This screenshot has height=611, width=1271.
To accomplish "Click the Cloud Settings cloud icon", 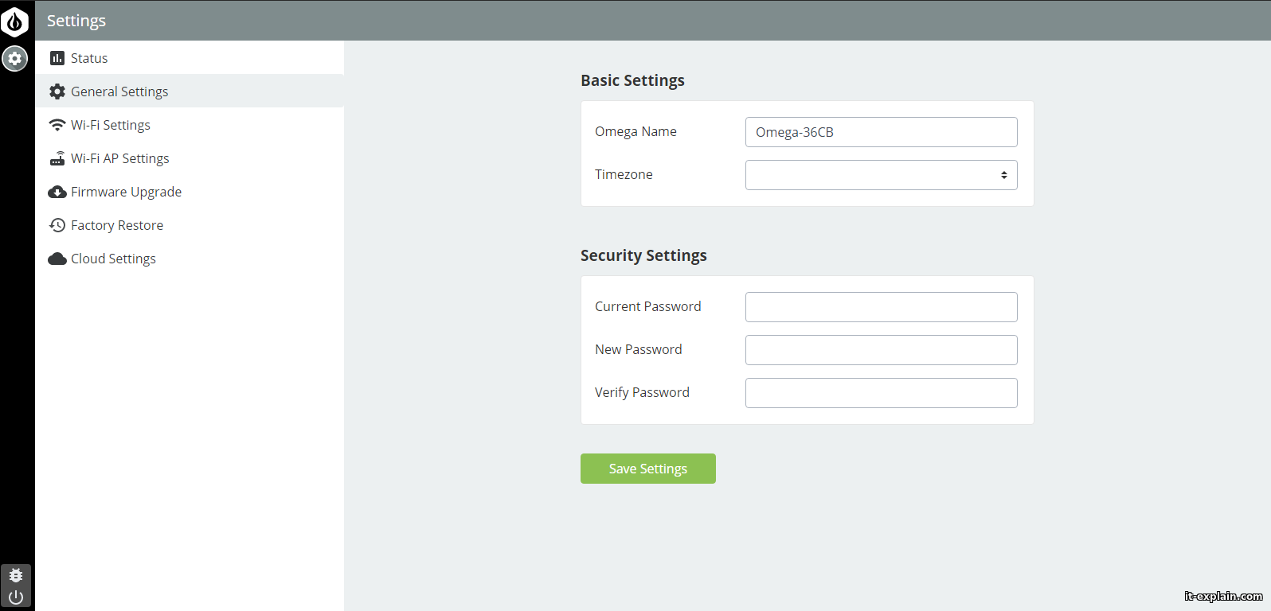I will 57,259.
